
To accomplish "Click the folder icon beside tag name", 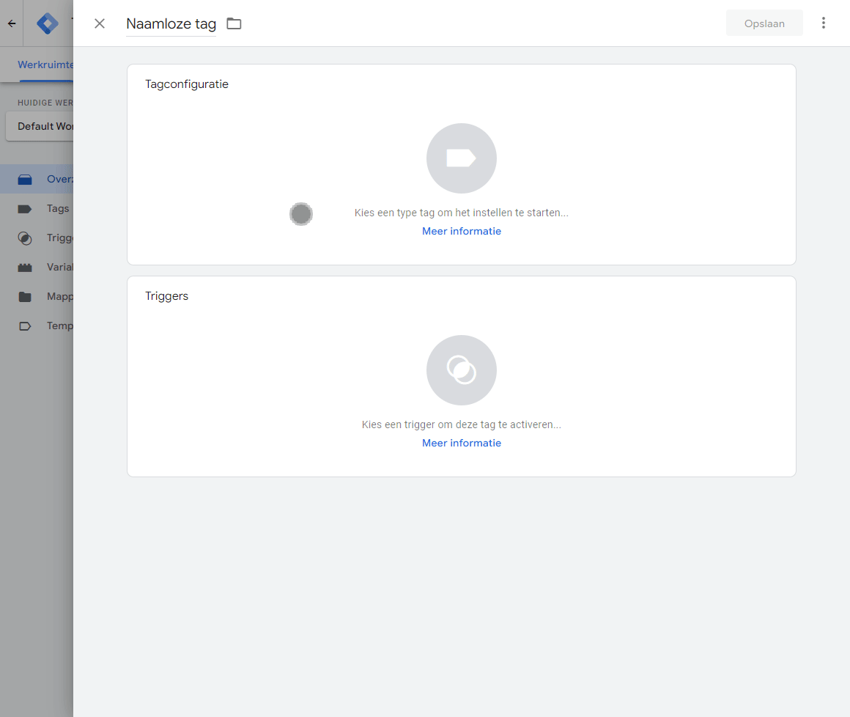I will tap(234, 23).
